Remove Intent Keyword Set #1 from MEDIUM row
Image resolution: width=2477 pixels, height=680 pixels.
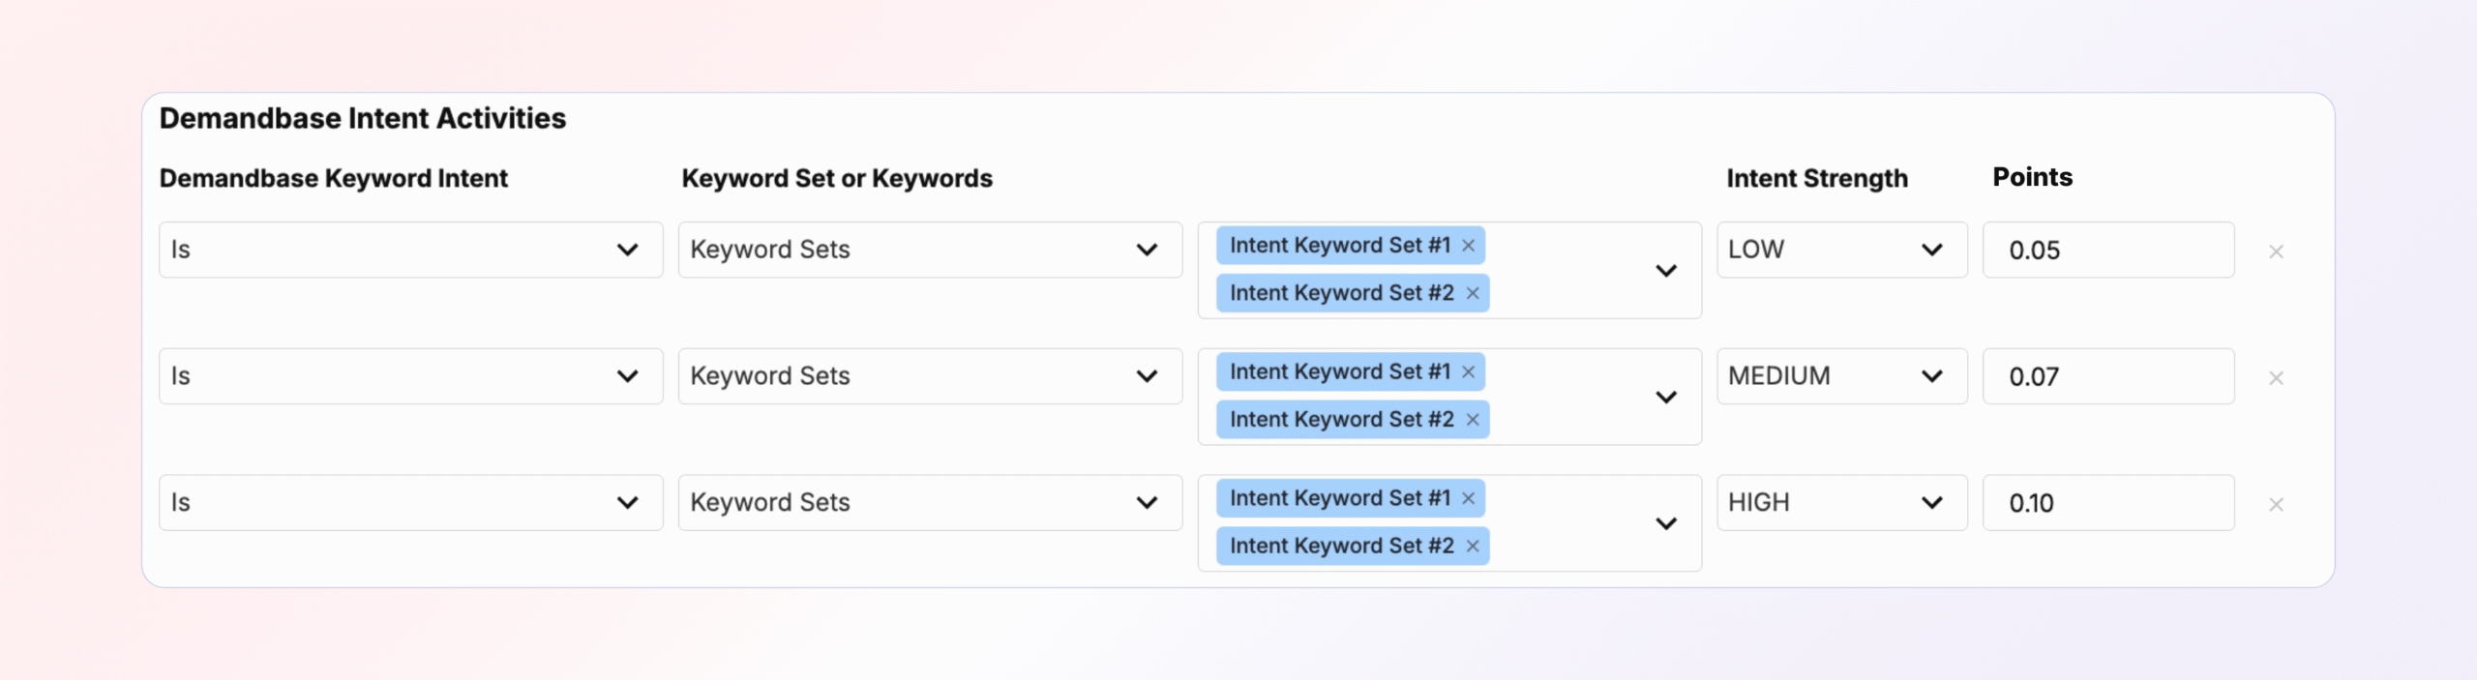1468,372
